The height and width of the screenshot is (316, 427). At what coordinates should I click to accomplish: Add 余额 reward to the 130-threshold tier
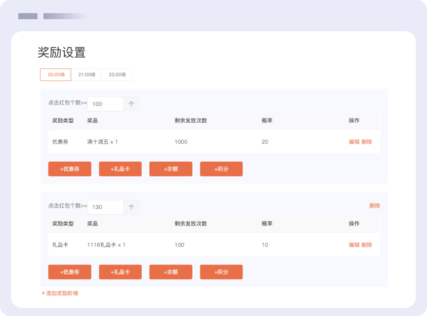point(170,272)
